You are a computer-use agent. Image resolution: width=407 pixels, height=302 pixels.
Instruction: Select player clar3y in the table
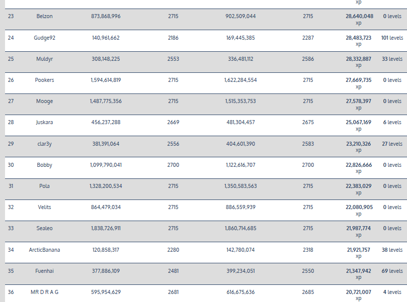(x=44, y=144)
